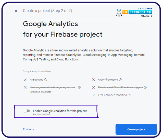This screenshot has width=163, height=140.
Task: Click help icon beside Crash-free users
Action: point(120,80)
